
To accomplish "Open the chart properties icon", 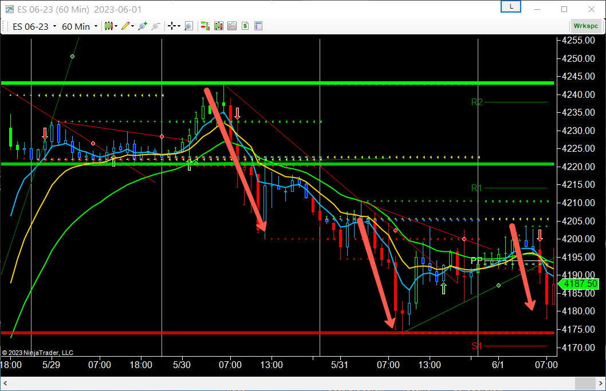I will point(258,26).
